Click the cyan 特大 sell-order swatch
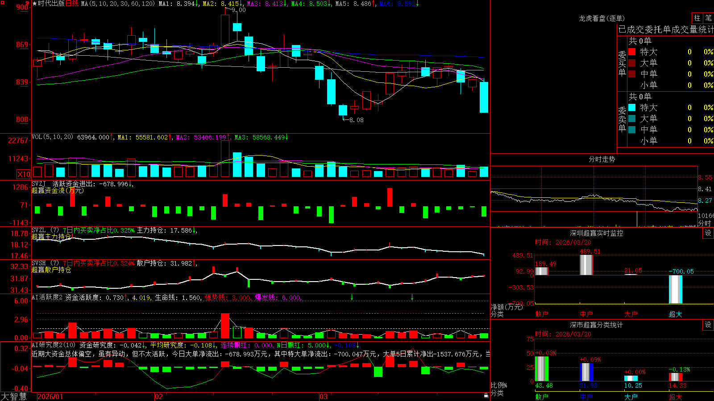714x401 pixels. coord(632,107)
